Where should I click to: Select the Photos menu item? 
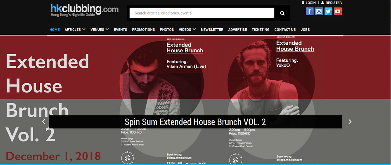tap(167, 29)
